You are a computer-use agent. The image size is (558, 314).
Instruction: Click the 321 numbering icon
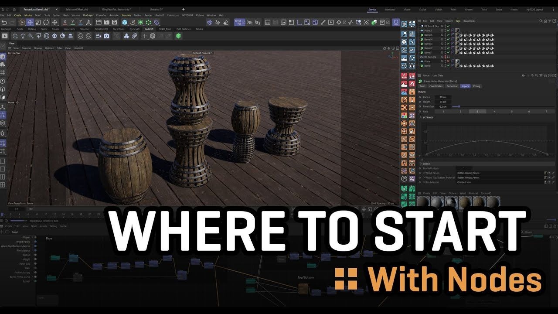250,22
